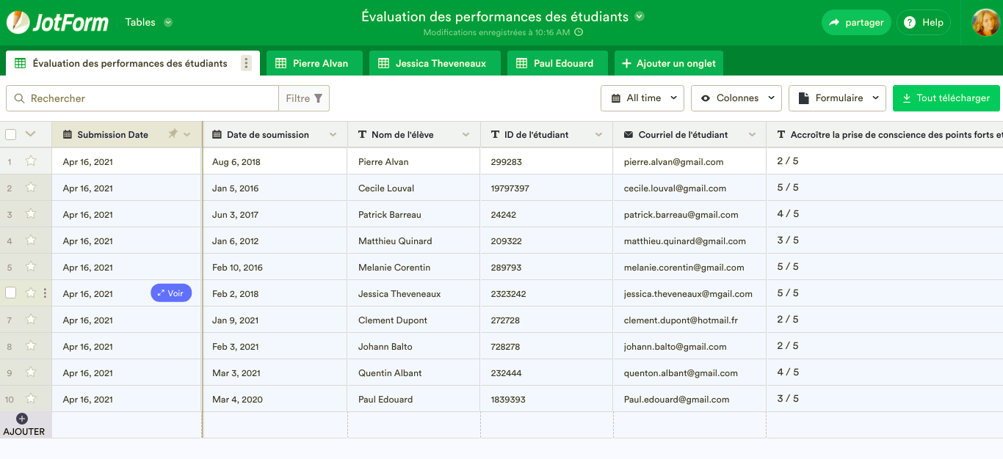1003x459 pixels.
Task: Click the partager share button
Action: 855,23
